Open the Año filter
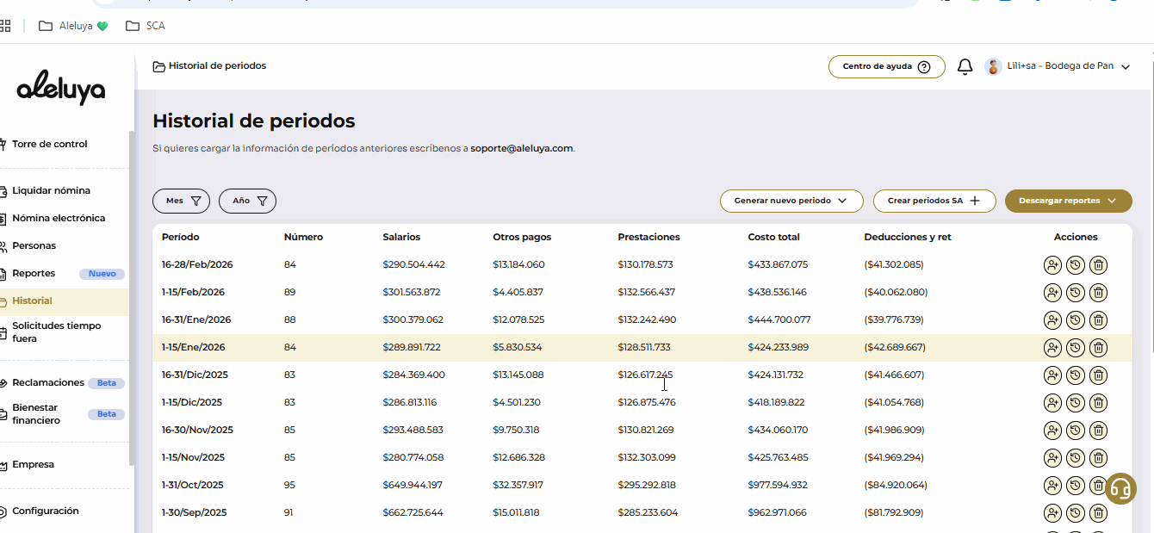The image size is (1154, 533). [x=247, y=201]
